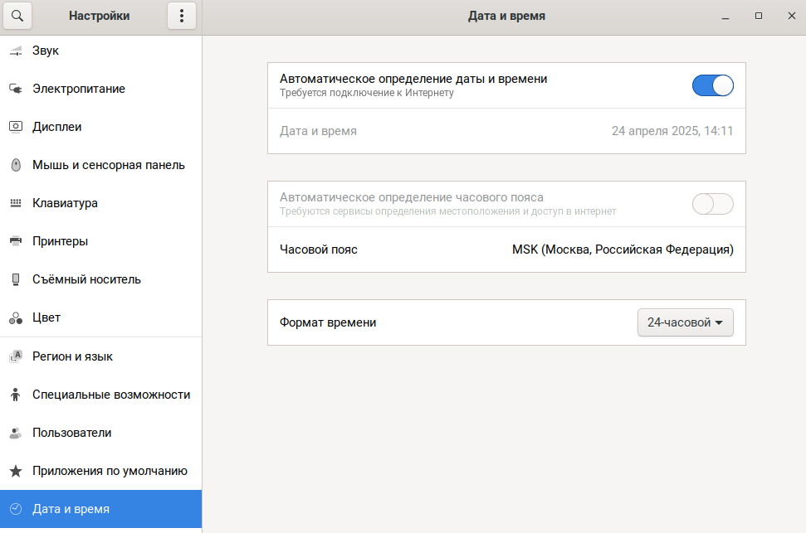Click the star icon for Приложения по умолчанию
This screenshot has width=806, height=533.
point(16,471)
